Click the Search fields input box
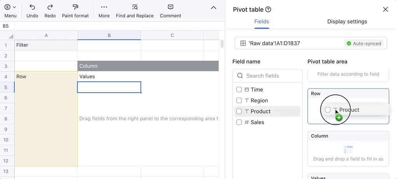 pos(271,76)
